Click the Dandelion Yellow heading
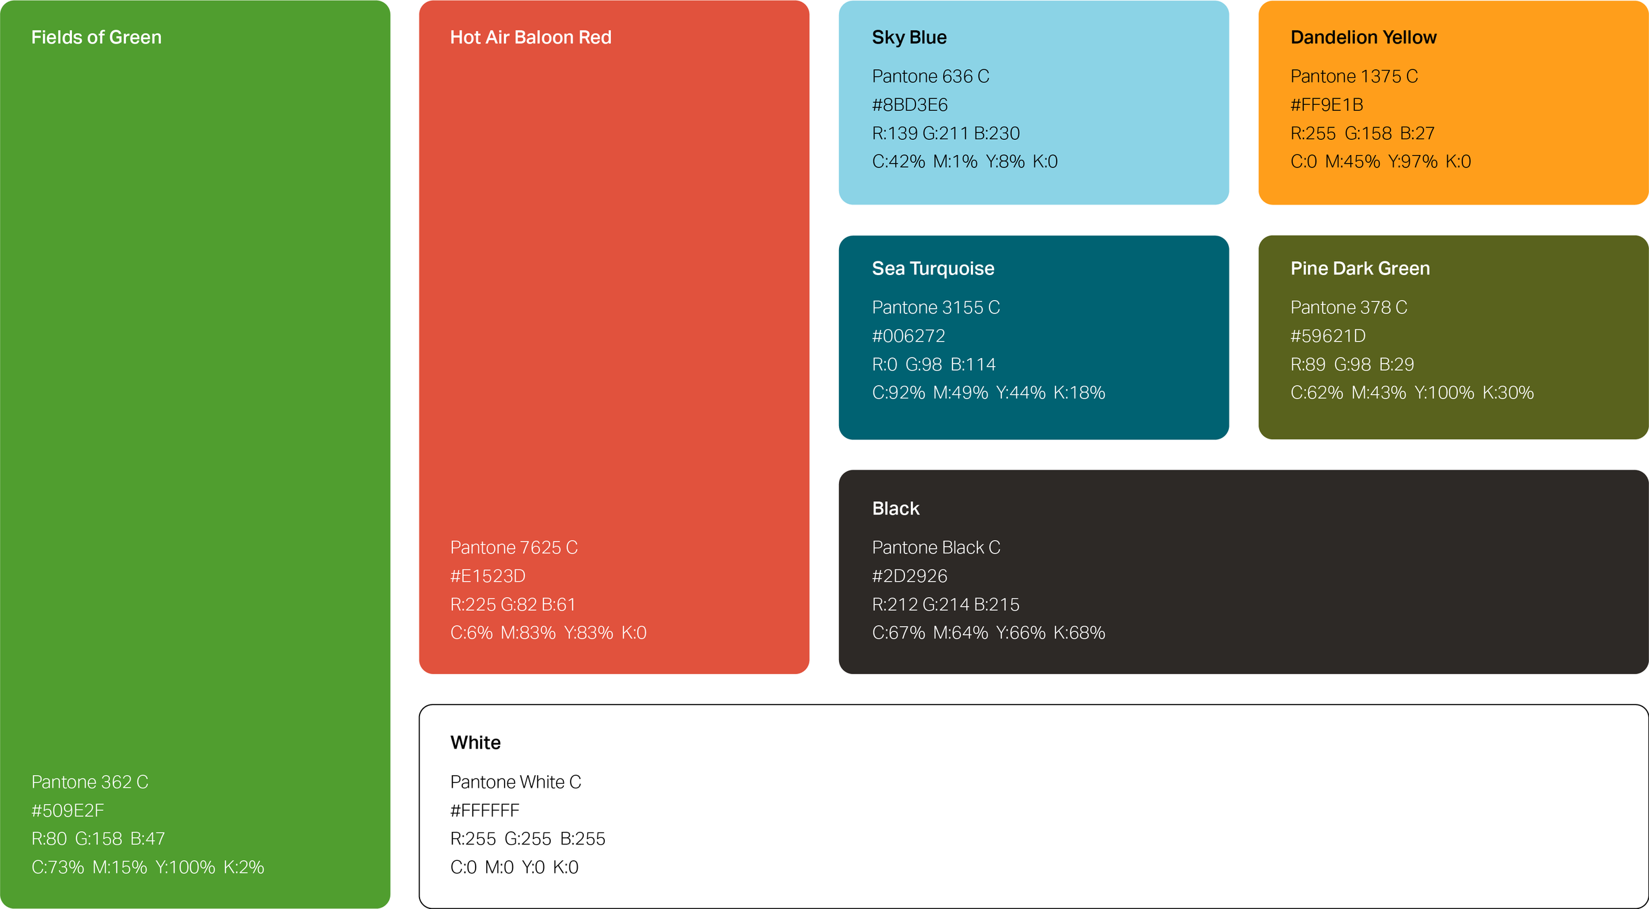 (1363, 38)
